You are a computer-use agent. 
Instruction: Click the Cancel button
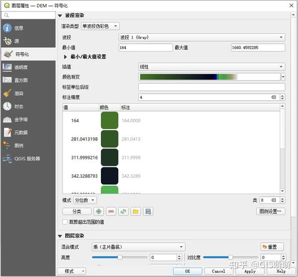tap(219, 271)
